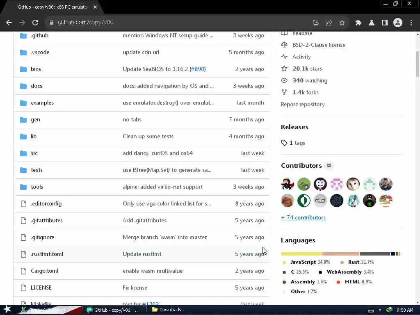Screen dimensions: 420x315
Task: Open the repository Activity link
Action: pyautogui.click(x=301, y=57)
